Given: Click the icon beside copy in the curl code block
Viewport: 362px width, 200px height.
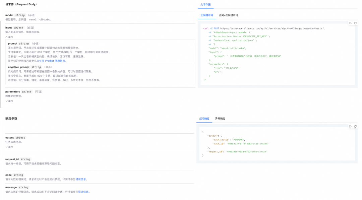Looking at the screenshot, I should (x=350, y=23).
